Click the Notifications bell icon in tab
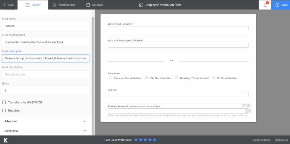290x144 pixels. point(54,5)
